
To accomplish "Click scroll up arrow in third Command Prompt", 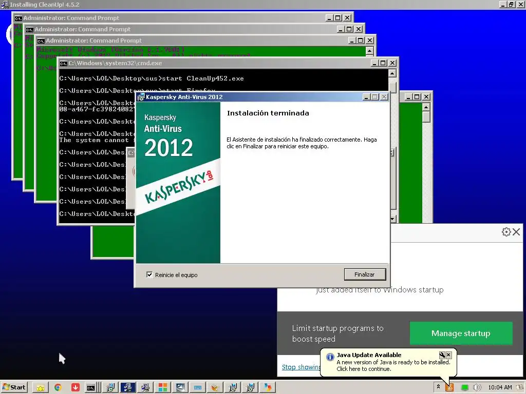I will [x=369, y=51].
